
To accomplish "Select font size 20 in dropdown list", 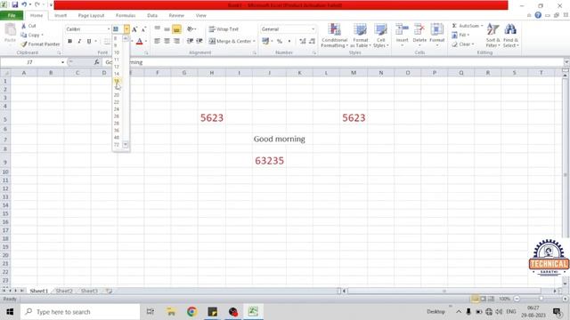I will (117, 95).
